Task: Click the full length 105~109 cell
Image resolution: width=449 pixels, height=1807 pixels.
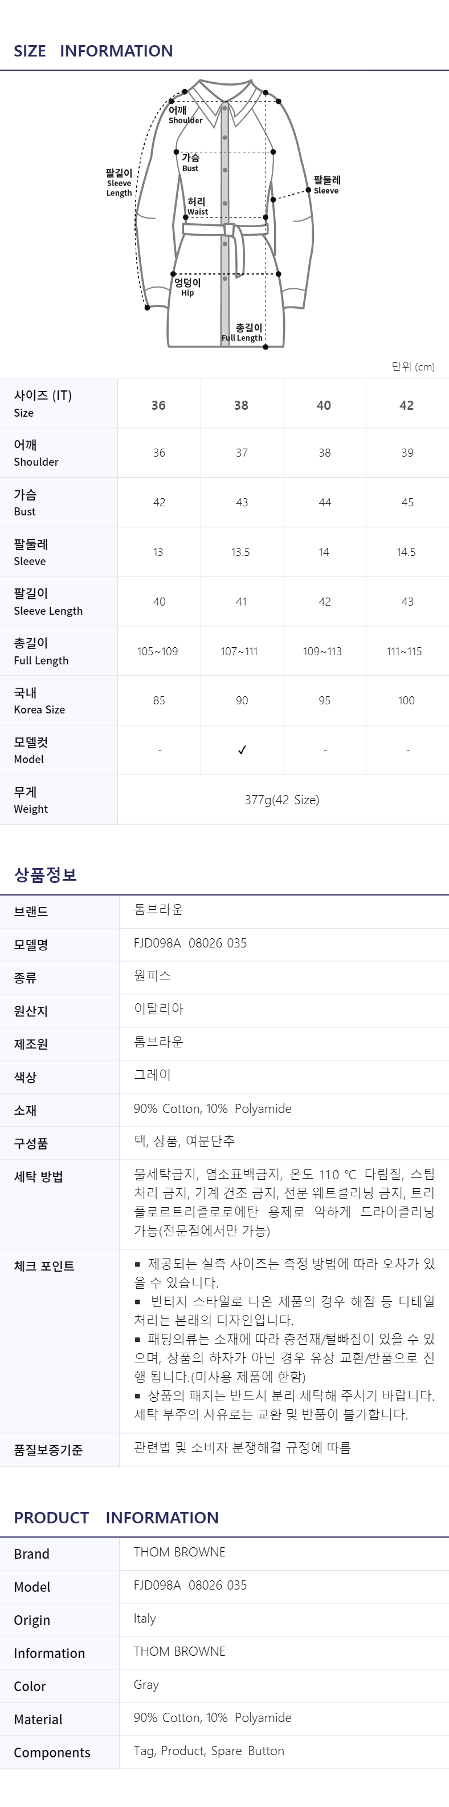Action: point(158,652)
